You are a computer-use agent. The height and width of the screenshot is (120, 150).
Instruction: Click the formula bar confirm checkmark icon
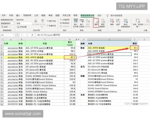pyautogui.click(x=27, y=35)
